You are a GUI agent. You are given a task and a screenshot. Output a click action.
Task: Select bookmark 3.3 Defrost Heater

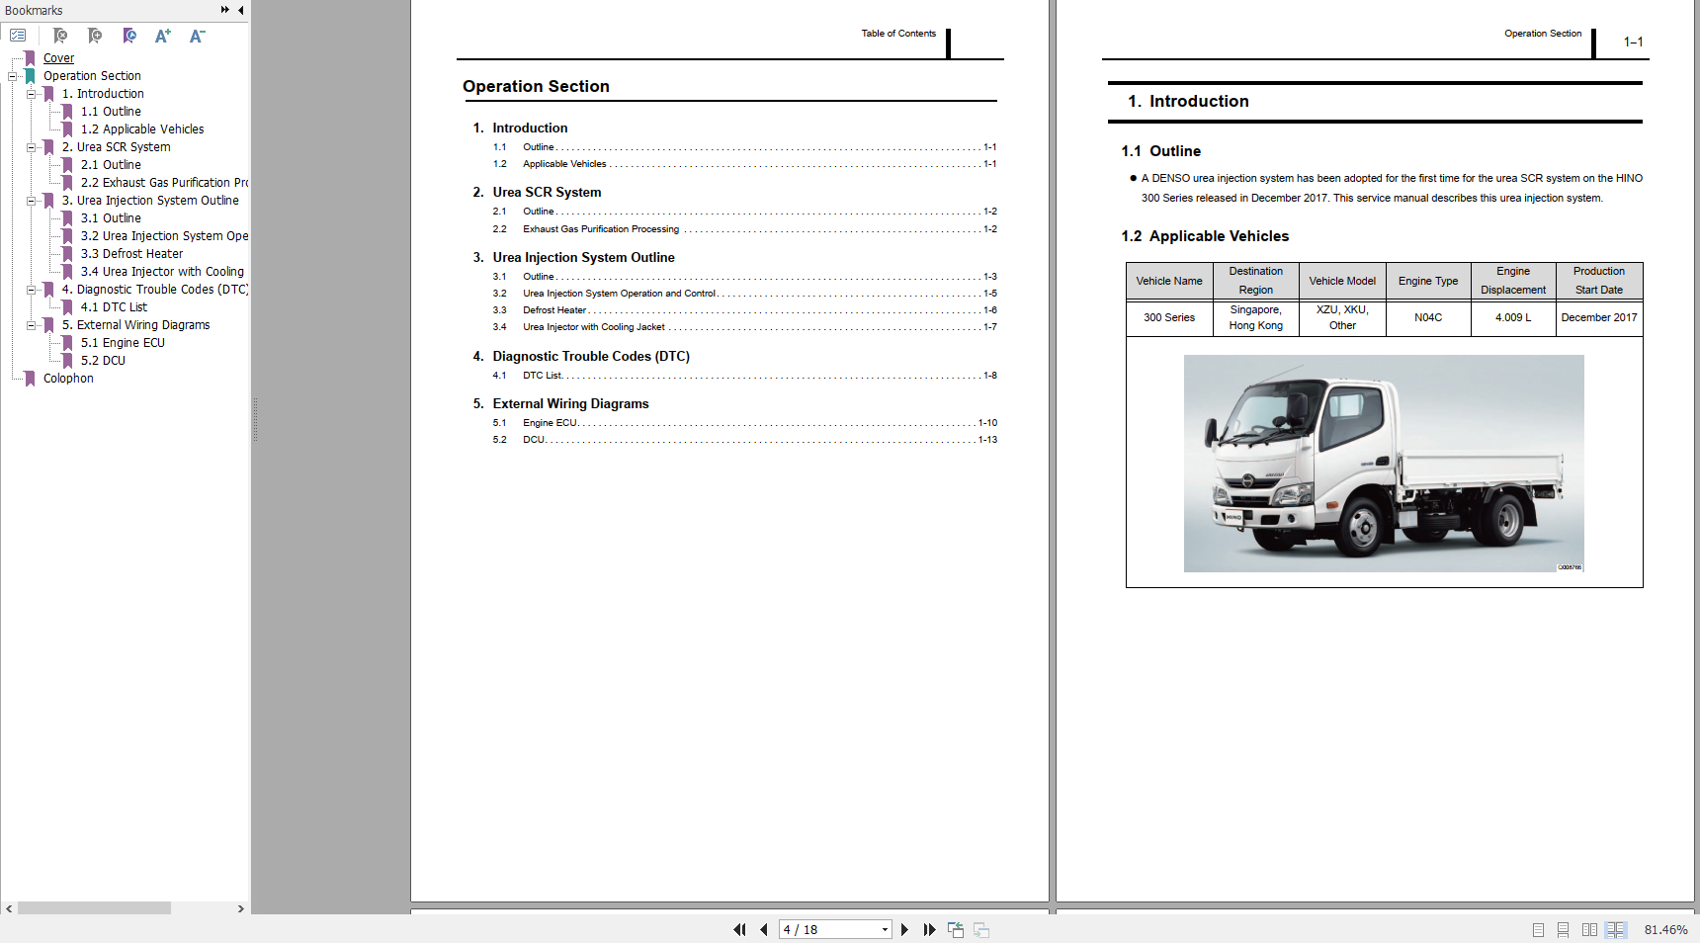point(131,254)
